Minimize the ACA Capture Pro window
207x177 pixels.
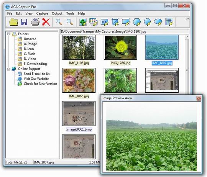(168, 6)
